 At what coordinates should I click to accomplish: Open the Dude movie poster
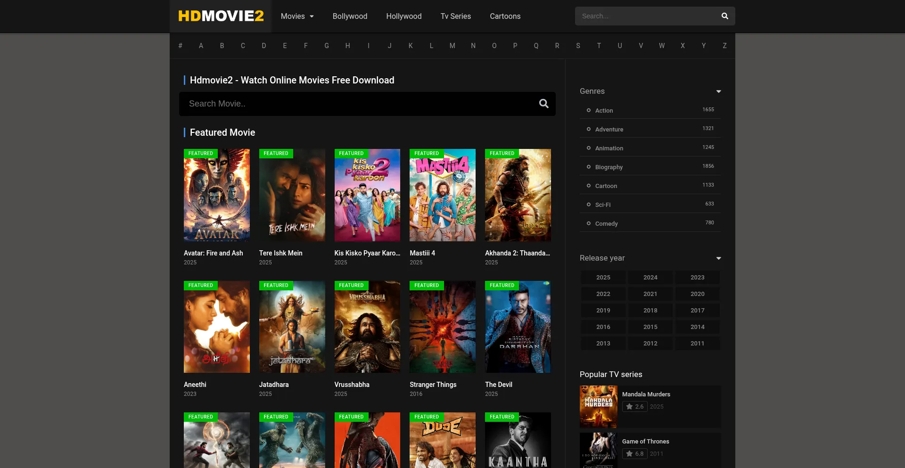[443, 440]
